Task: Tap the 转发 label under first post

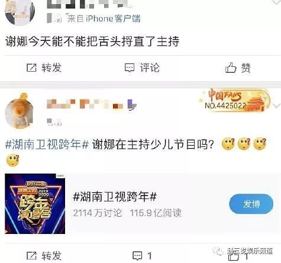Action: click(51, 68)
